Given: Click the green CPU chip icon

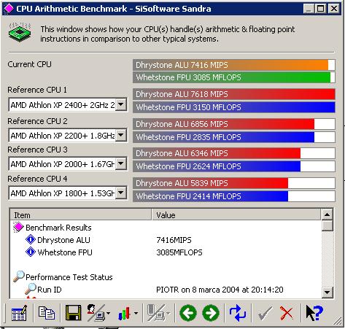Looking at the screenshot, I should tap(20, 32).
